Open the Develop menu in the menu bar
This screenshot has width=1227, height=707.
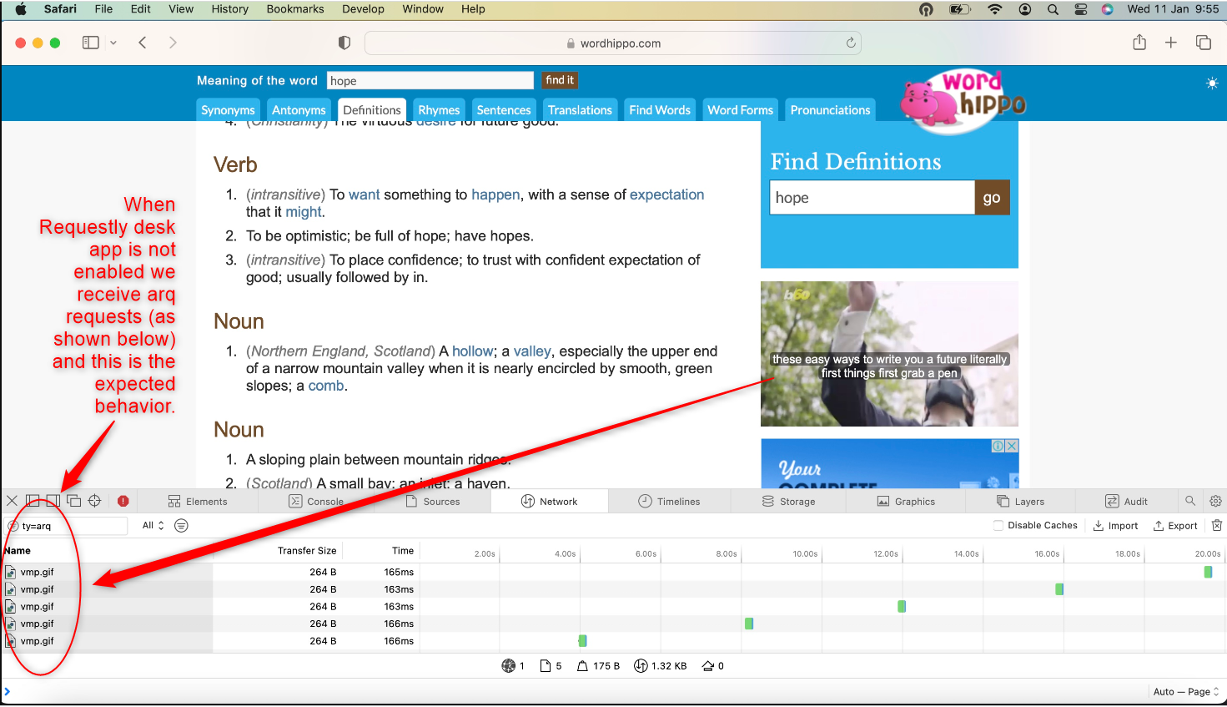click(x=363, y=9)
